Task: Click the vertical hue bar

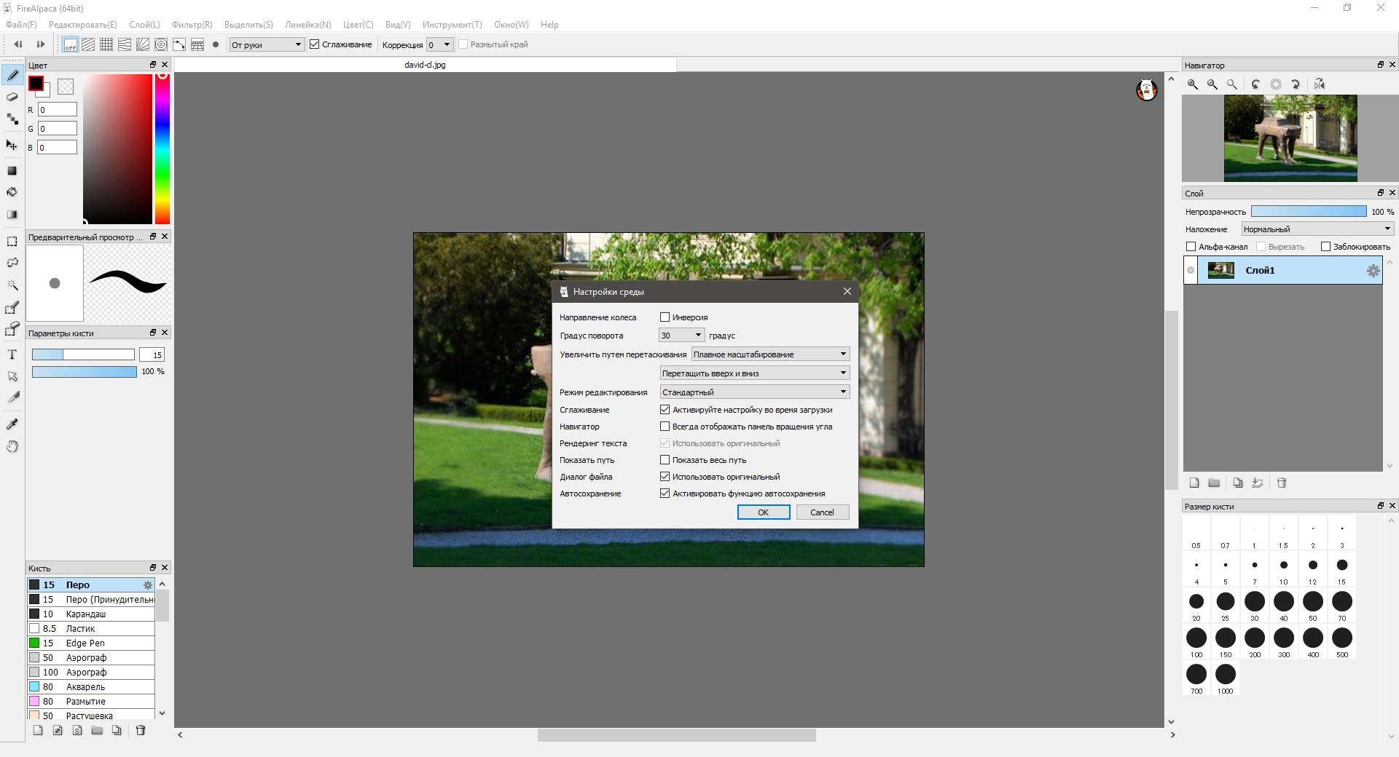Action: click(x=162, y=148)
